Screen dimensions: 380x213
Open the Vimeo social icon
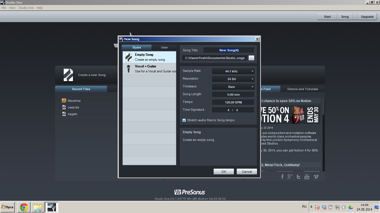point(316,177)
